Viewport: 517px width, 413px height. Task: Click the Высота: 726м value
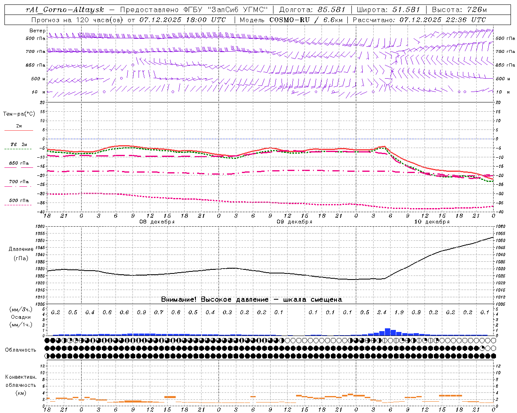[x=459, y=10]
